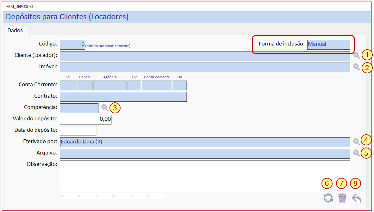Open client search next to Cliente (Locador)

(356, 55)
